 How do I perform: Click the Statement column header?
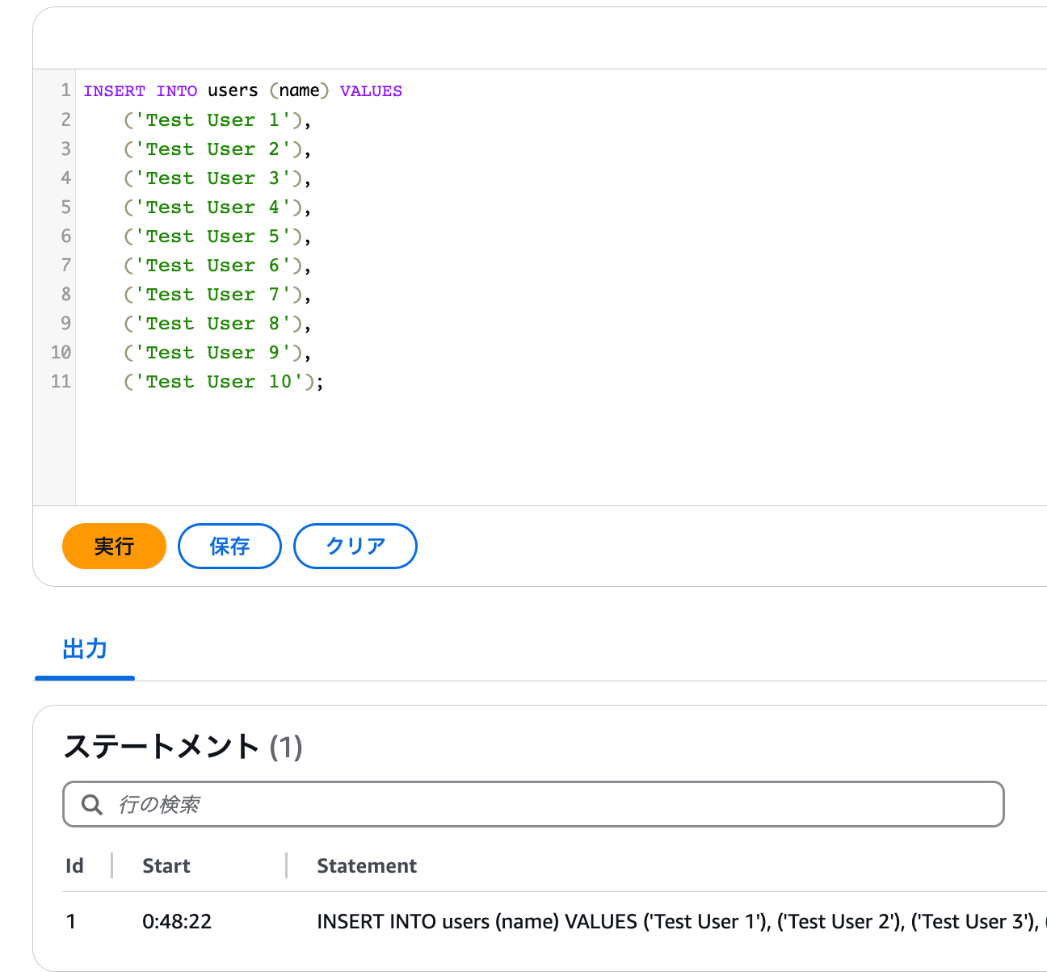click(367, 866)
